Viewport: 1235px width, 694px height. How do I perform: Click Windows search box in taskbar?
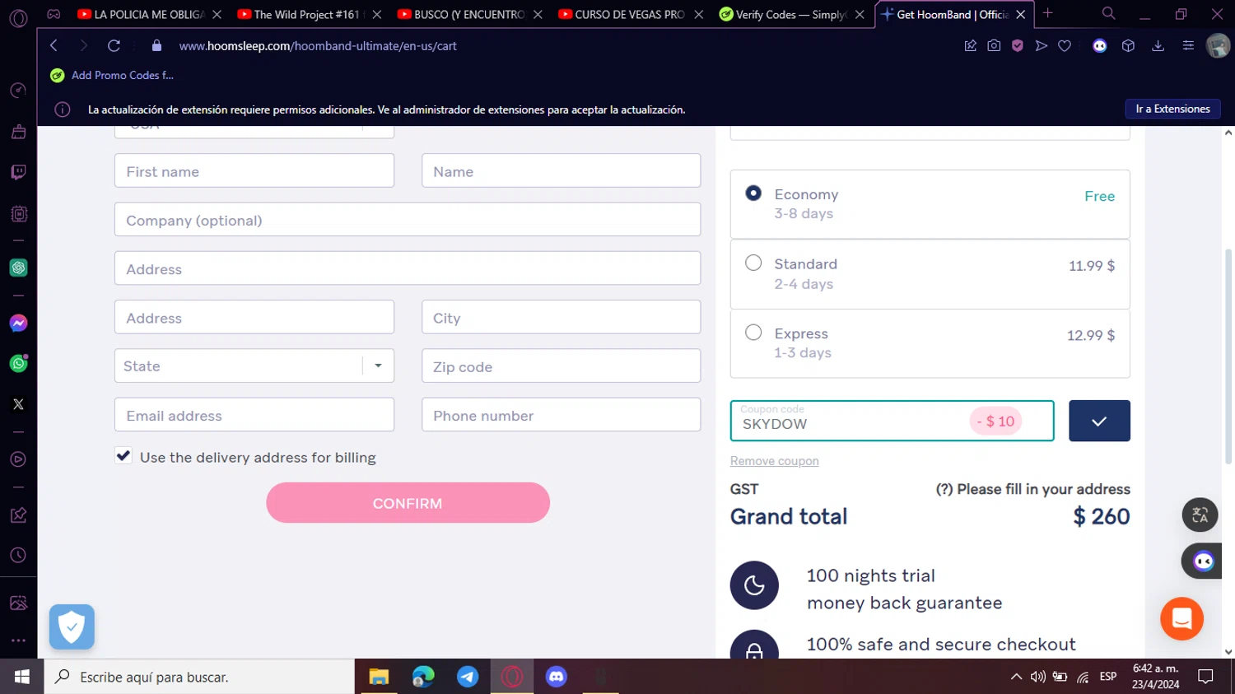(x=199, y=677)
